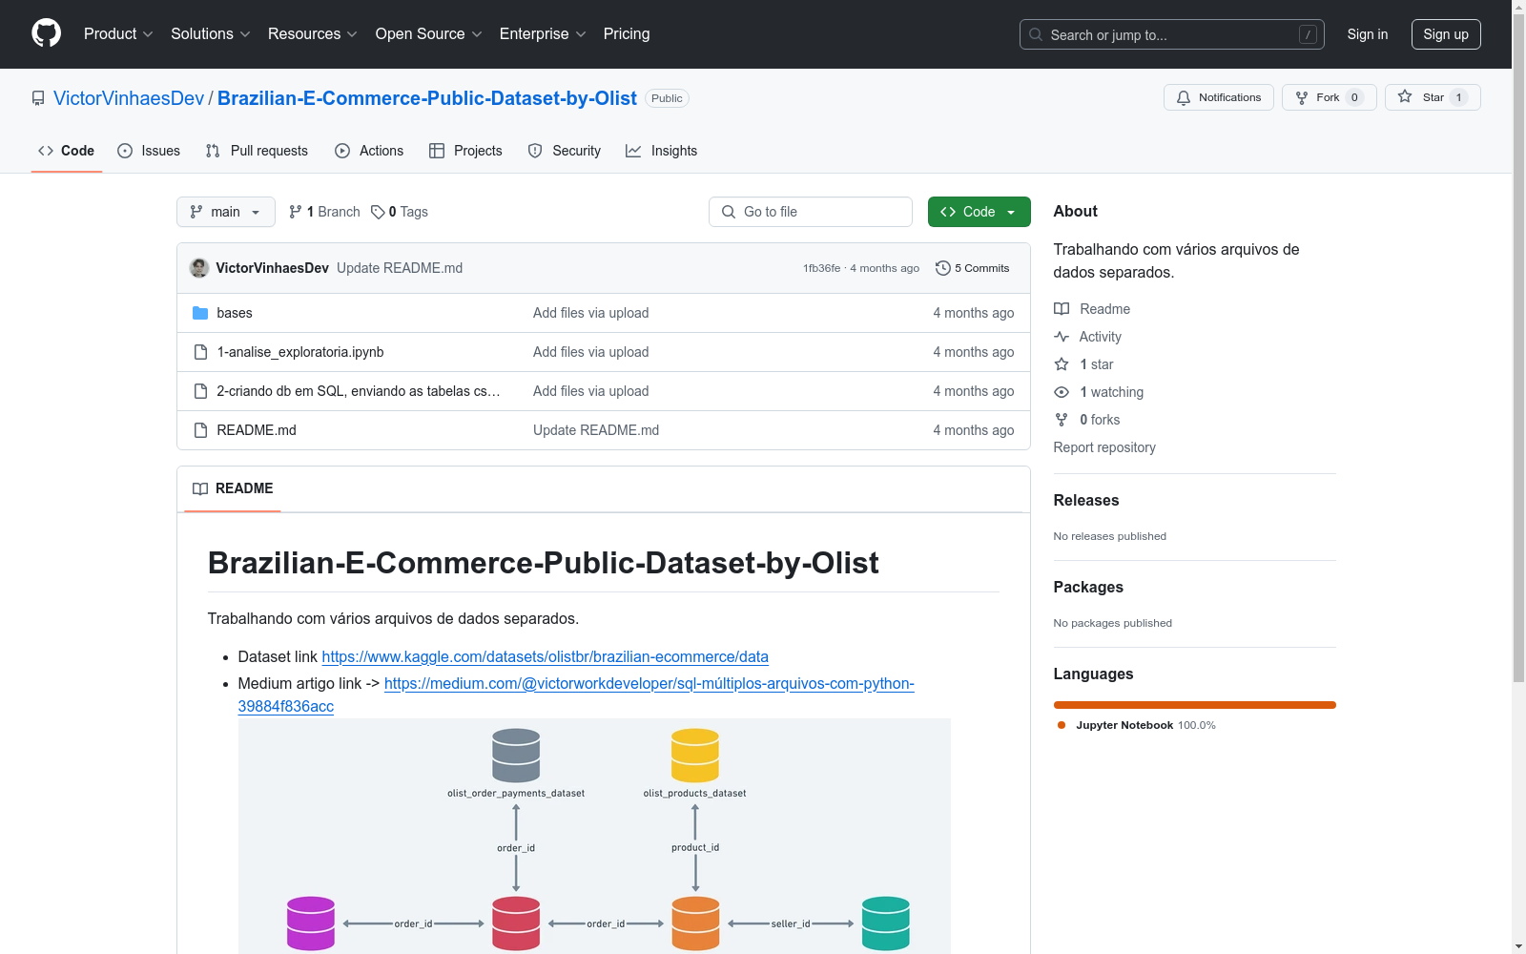The image size is (1526, 954).
Task: Click the orange language bar
Action: point(1195,705)
